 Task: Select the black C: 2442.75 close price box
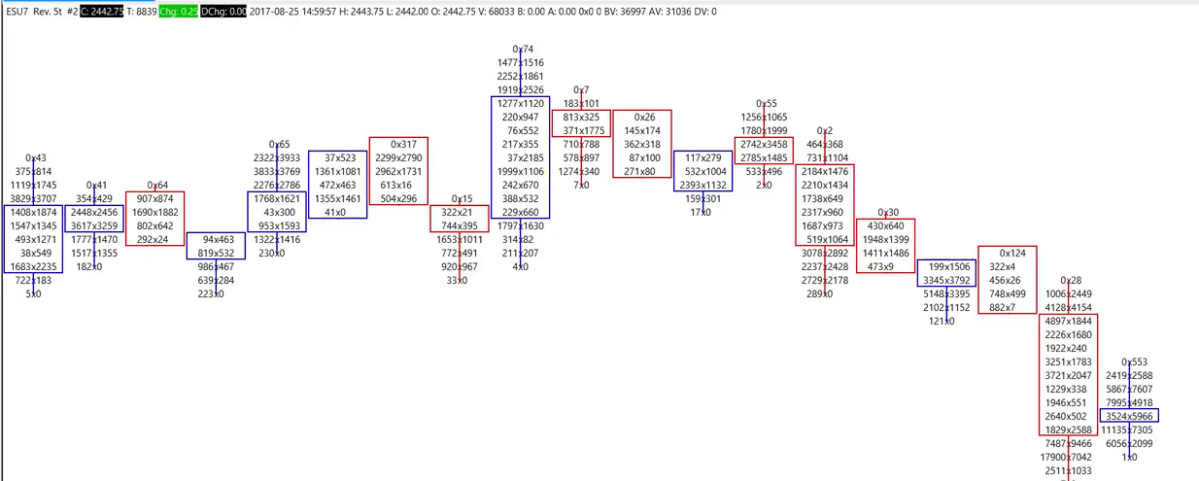[101, 12]
